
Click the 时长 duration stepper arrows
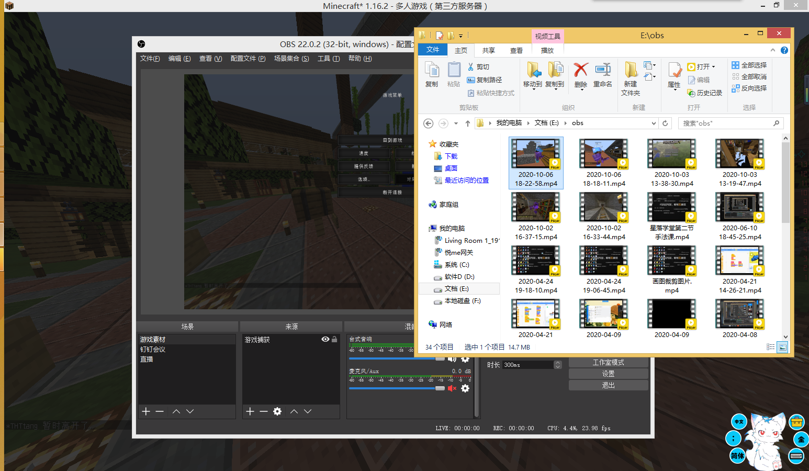click(558, 365)
